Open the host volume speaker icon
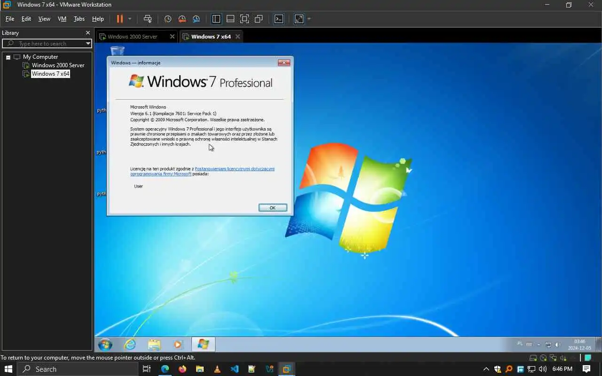Viewport: 602px width, 376px height. point(543,369)
